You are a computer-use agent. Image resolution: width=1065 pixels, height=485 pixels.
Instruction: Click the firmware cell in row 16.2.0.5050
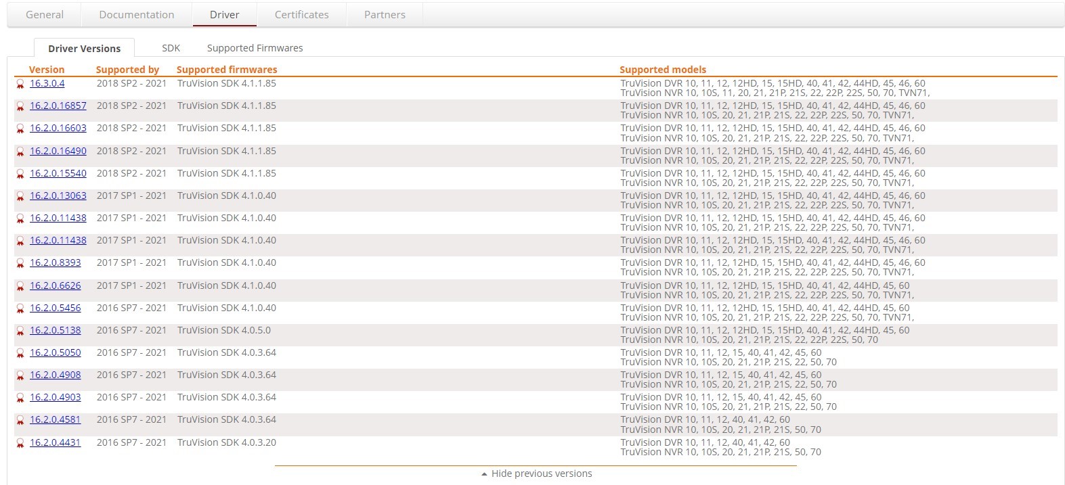227,352
